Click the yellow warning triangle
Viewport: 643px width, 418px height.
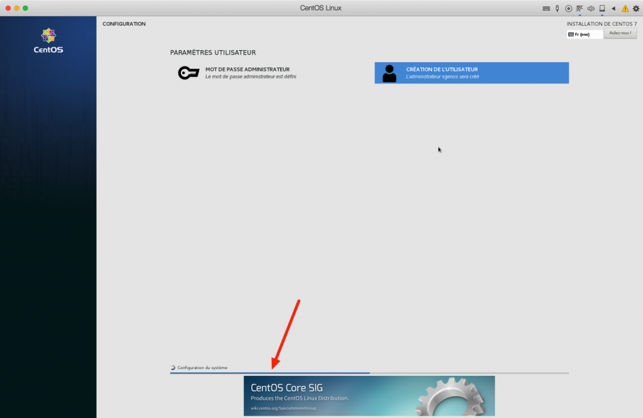click(624, 8)
